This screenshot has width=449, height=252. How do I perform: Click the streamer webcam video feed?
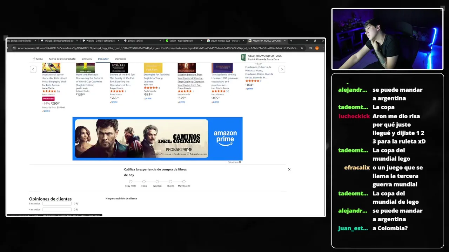click(x=387, y=39)
